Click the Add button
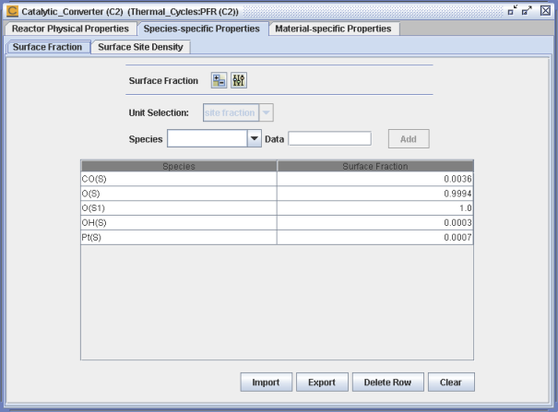The width and height of the screenshot is (558, 412). (409, 139)
